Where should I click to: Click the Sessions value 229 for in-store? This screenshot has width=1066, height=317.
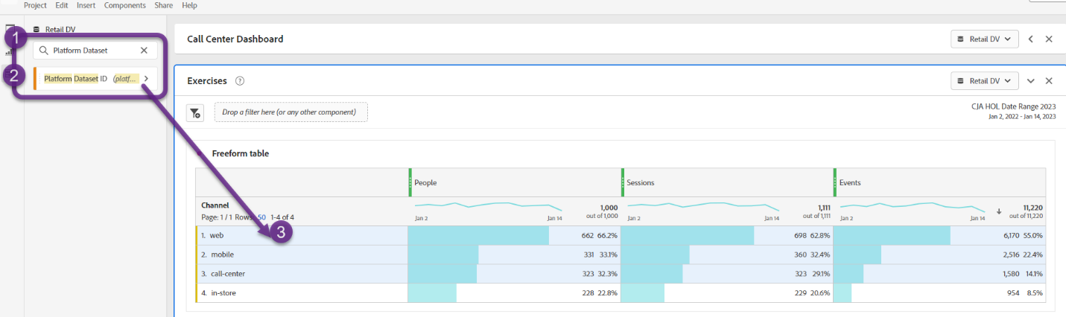tap(799, 293)
